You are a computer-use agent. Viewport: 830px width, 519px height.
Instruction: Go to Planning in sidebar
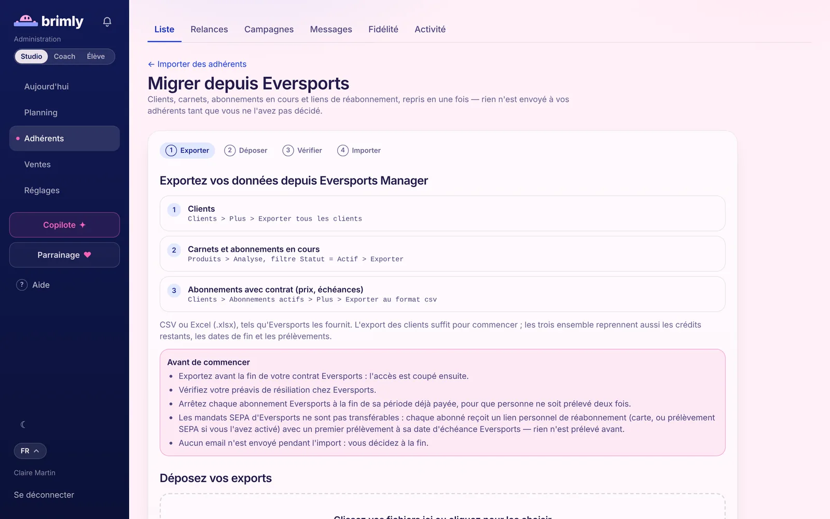tap(64, 113)
